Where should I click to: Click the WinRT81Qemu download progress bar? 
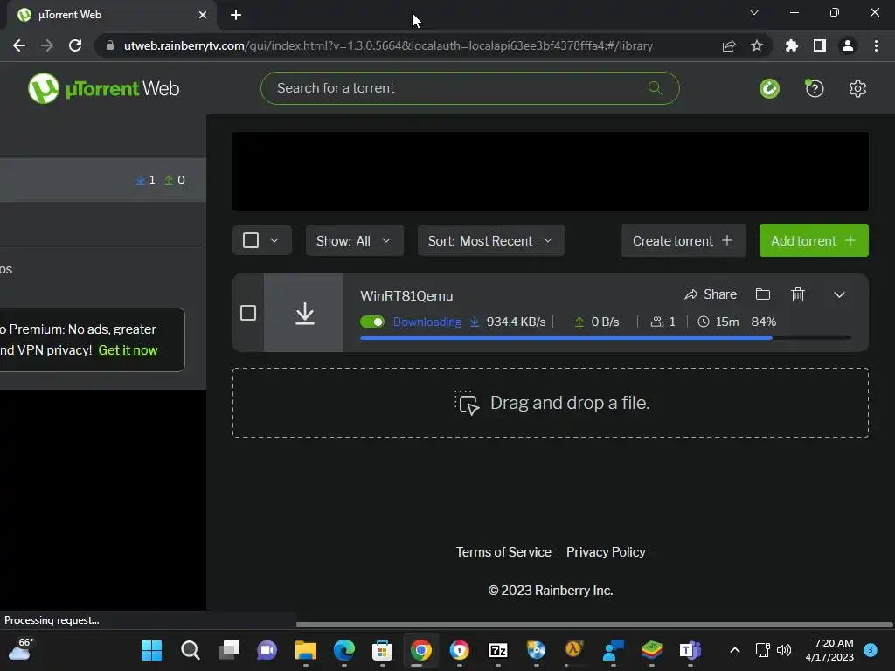605,338
